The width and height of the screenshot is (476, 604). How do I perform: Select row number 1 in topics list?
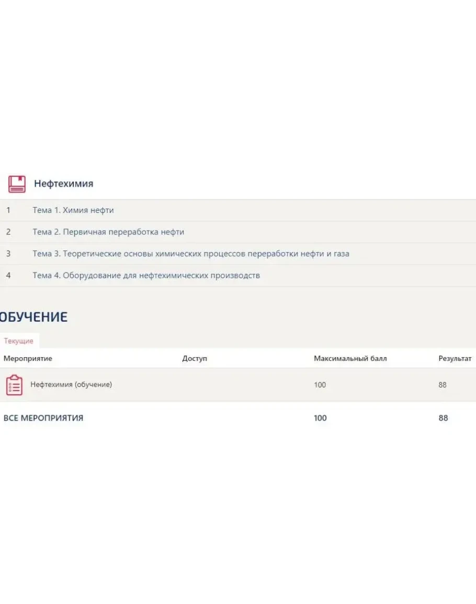[x=8, y=210]
